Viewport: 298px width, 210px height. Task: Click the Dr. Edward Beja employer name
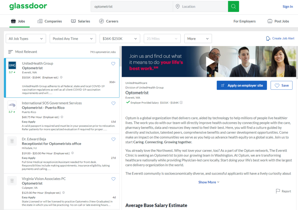[34, 139]
